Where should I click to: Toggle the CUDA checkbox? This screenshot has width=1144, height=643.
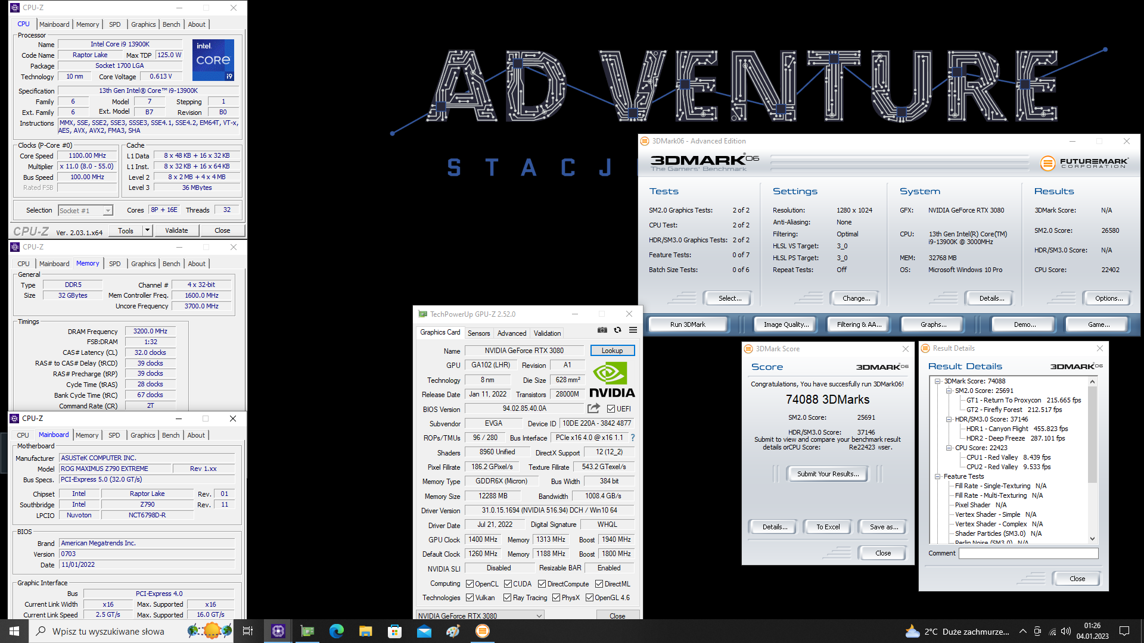click(x=508, y=584)
